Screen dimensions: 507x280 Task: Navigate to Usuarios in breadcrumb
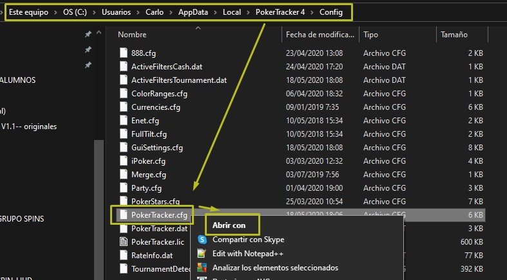(116, 12)
